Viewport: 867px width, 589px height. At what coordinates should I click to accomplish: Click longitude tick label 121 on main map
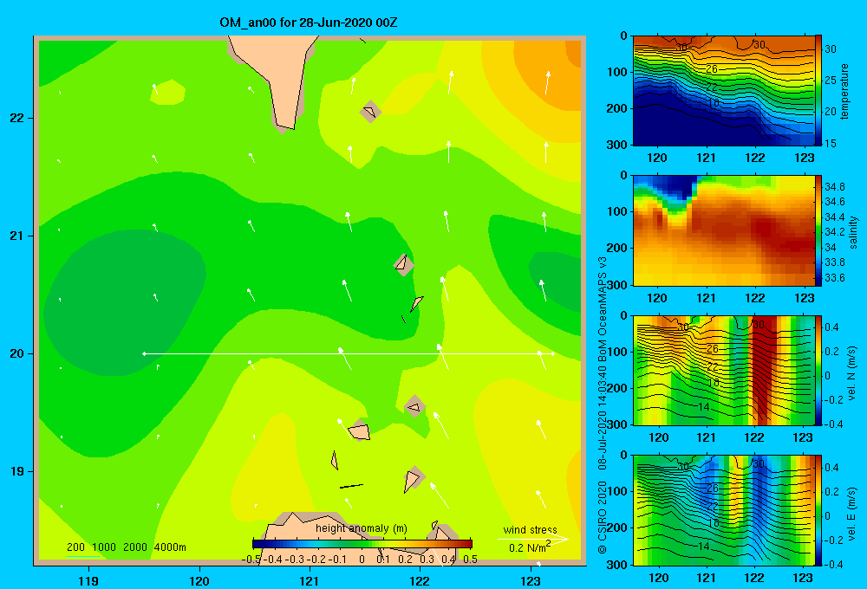tap(310, 580)
